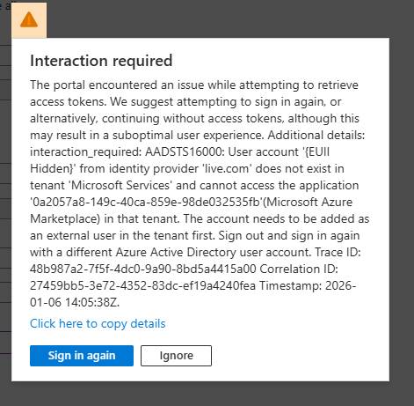
Task: Click the orange warning triangle icon
Action: (x=29, y=20)
